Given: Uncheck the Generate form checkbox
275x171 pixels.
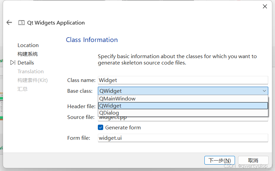Looking at the screenshot, I should [101, 127].
